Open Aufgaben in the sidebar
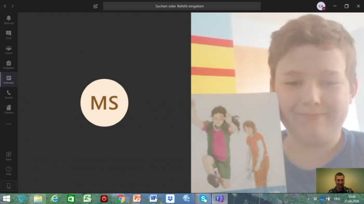The height and width of the screenshot is (204, 364). click(9, 64)
